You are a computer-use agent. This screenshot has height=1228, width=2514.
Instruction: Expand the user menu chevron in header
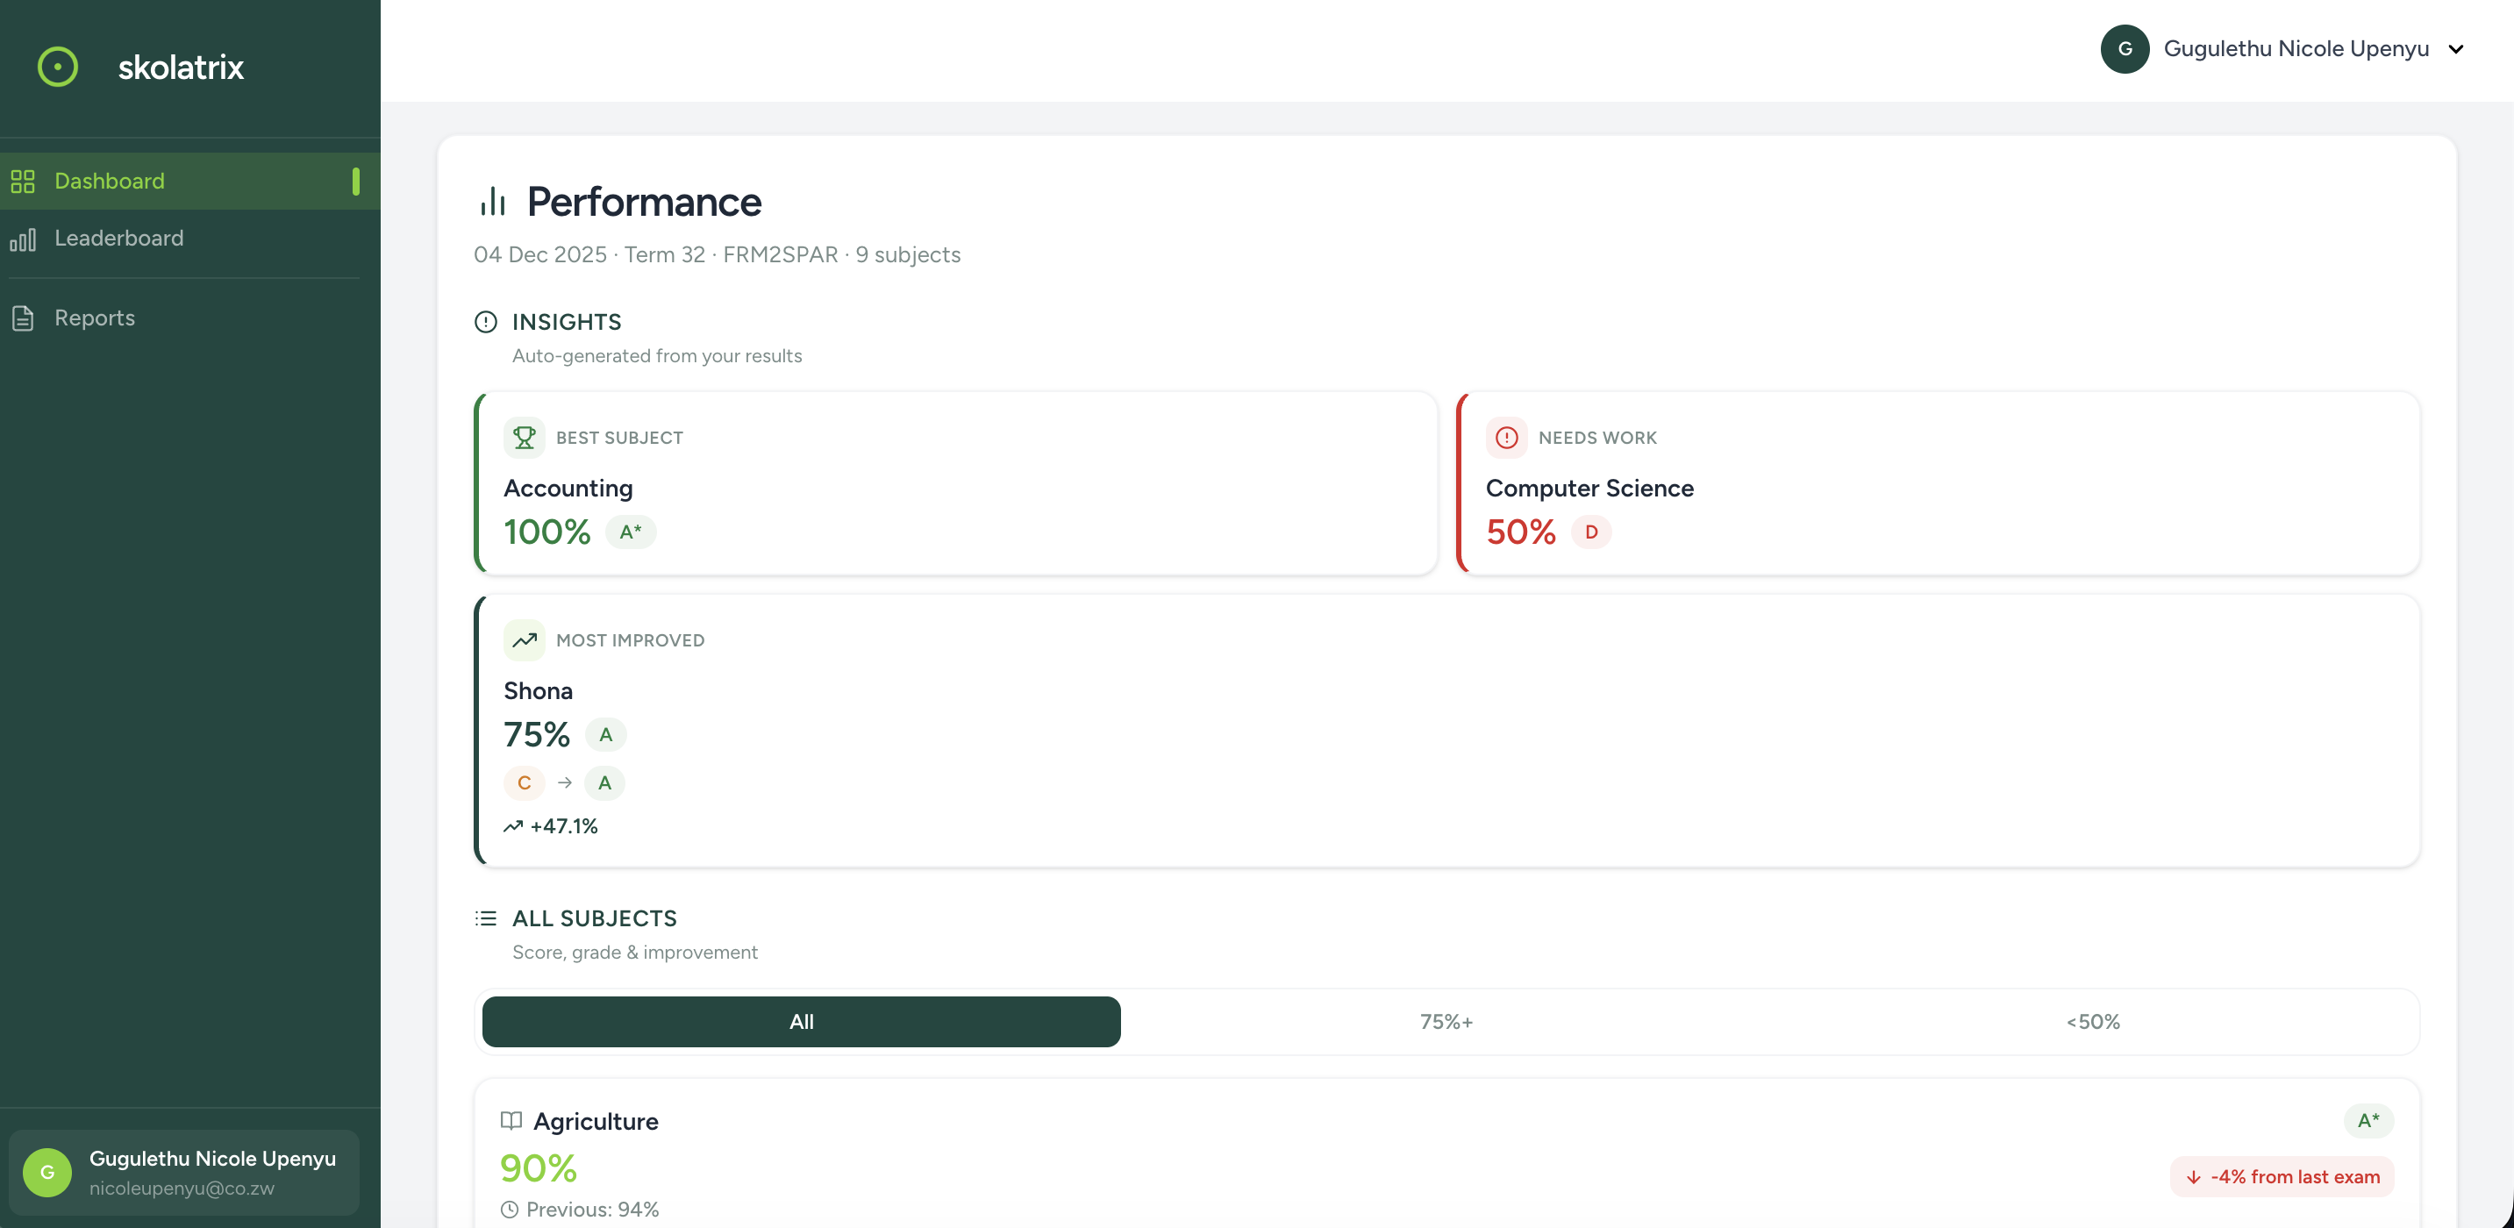click(2456, 49)
